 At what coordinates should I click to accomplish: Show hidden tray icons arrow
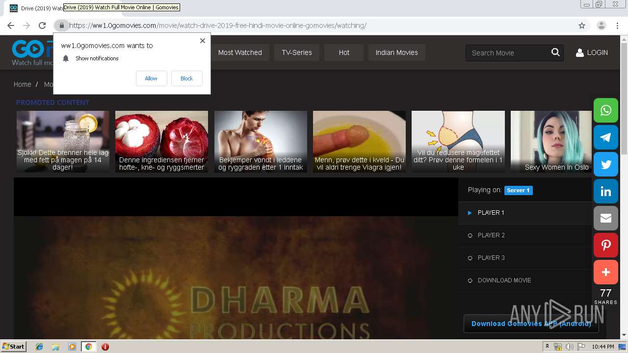point(547,347)
